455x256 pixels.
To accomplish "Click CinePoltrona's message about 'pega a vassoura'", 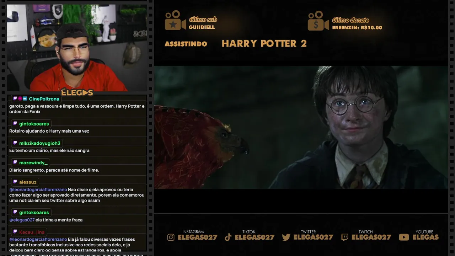I will pos(77,109).
